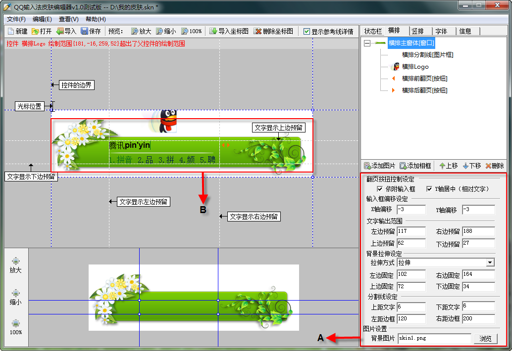Screen dimensions: 512x351
Task: Open the 查看(V) menu
Action: pyautogui.click(x=68, y=19)
